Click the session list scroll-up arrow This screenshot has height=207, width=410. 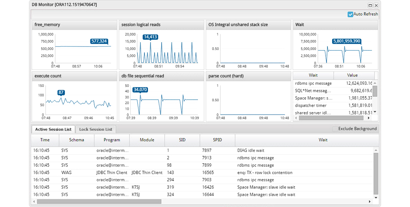pyautogui.click(x=376, y=150)
